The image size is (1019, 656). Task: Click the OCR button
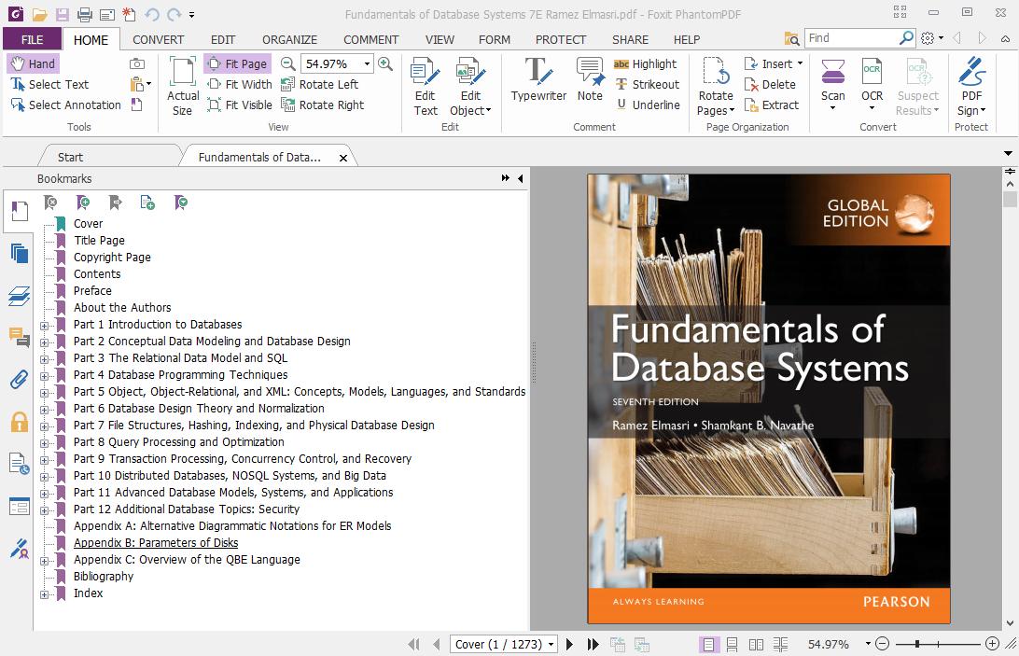point(872,85)
